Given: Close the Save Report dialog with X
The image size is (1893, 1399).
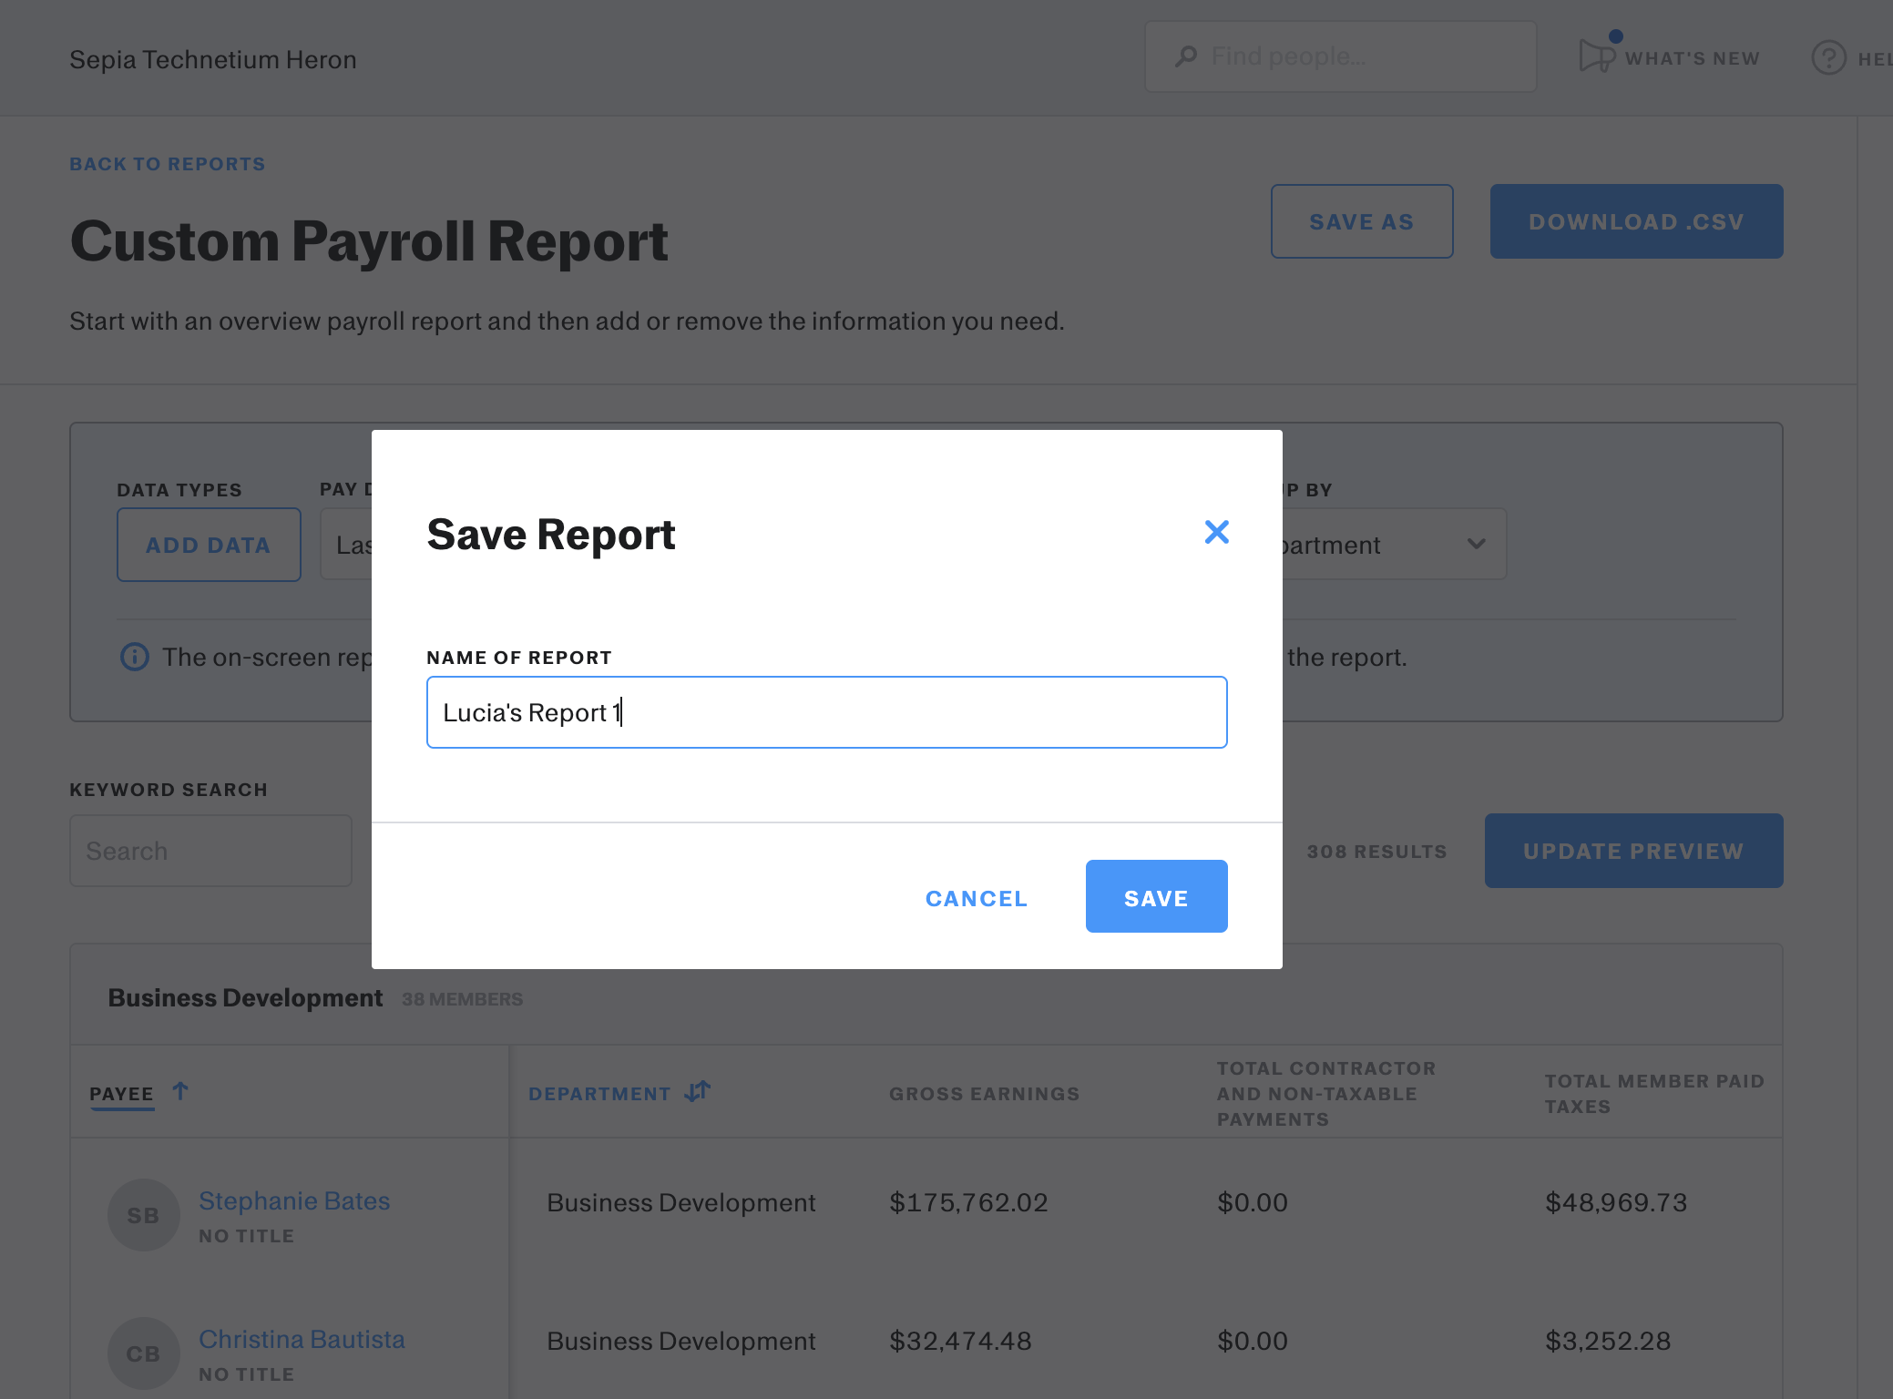Looking at the screenshot, I should tap(1216, 532).
